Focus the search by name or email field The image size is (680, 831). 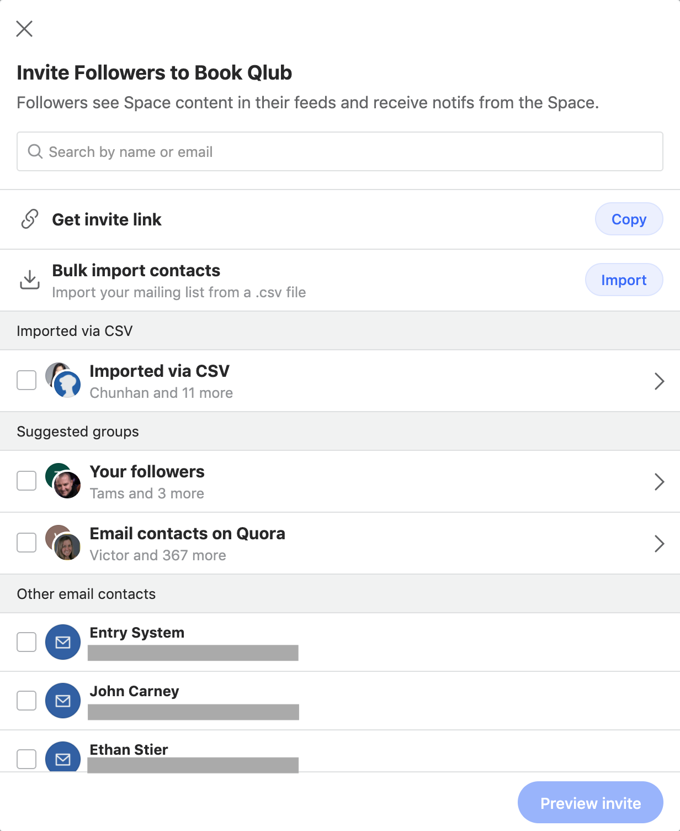coord(340,151)
